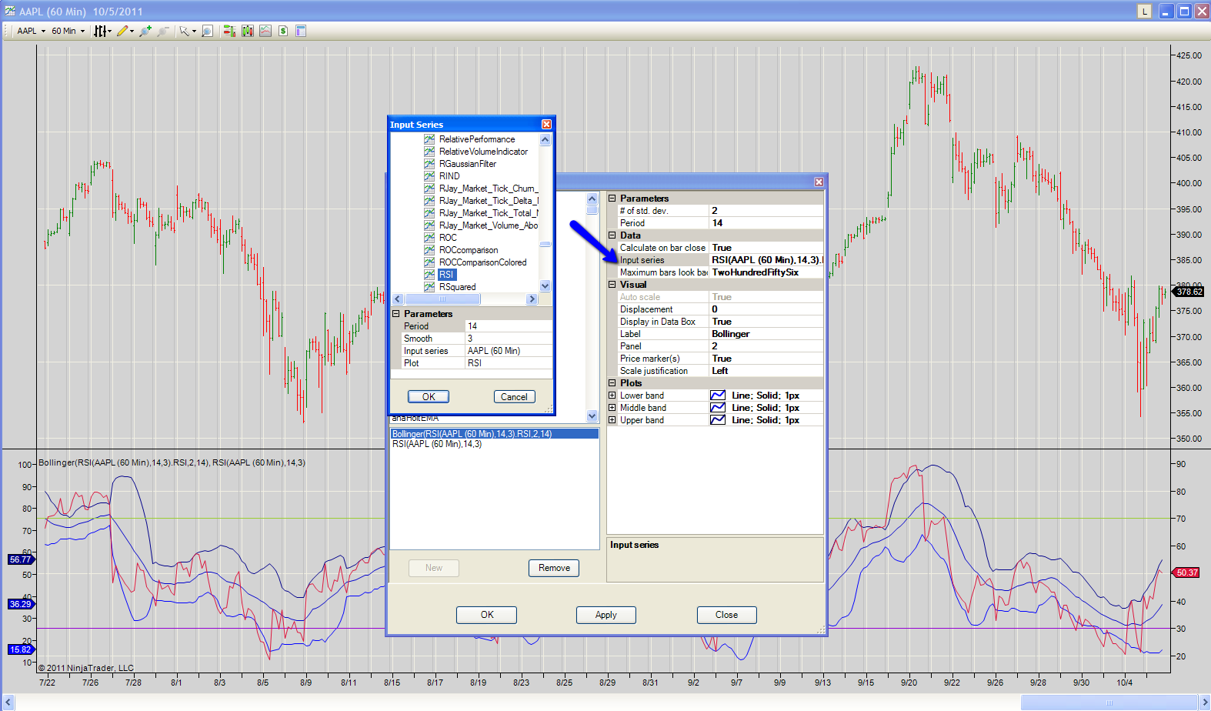The image size is (1211, 711).
Task: Click the ROCcomparison indicator icon
Action: pos(429,250)
